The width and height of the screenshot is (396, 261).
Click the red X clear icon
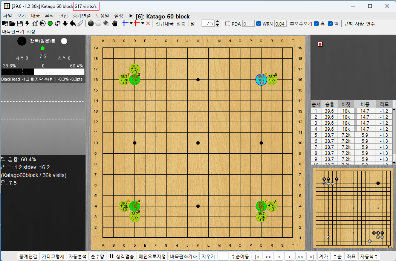(148, 24)
